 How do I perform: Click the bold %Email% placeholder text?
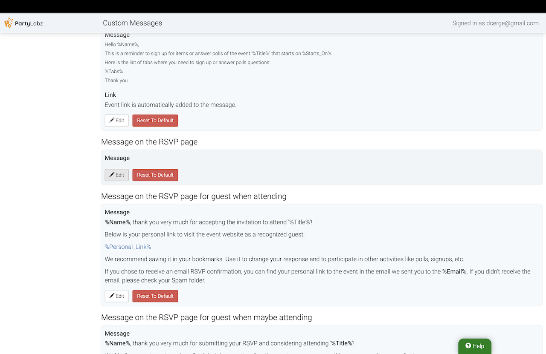tap(454, 271)
